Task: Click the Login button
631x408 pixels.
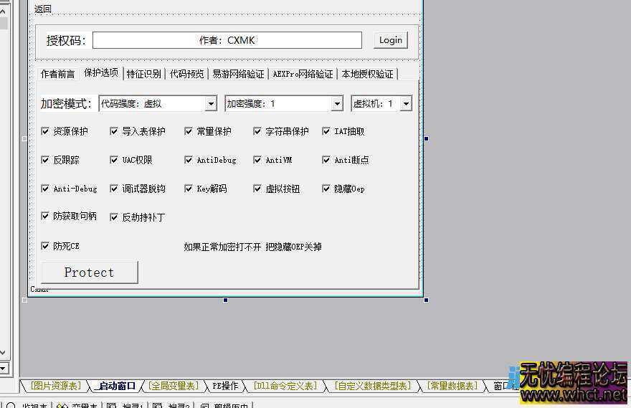Action: coord(391,40)
